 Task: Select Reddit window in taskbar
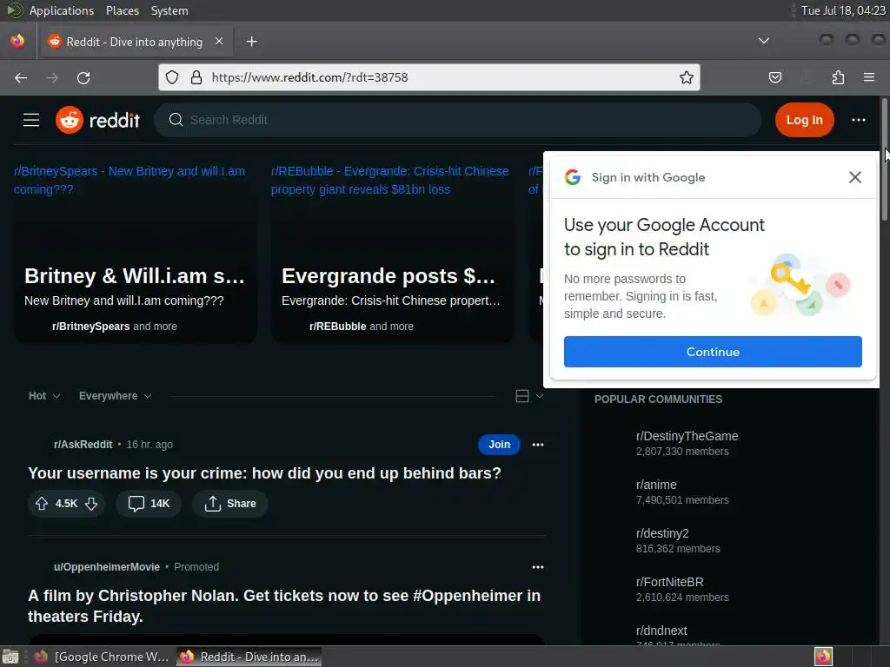tap(249, 657)
